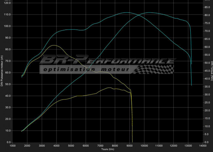Click the 13000 tick on the RPM axis
The image size is (213, 152).
(188, 146)
